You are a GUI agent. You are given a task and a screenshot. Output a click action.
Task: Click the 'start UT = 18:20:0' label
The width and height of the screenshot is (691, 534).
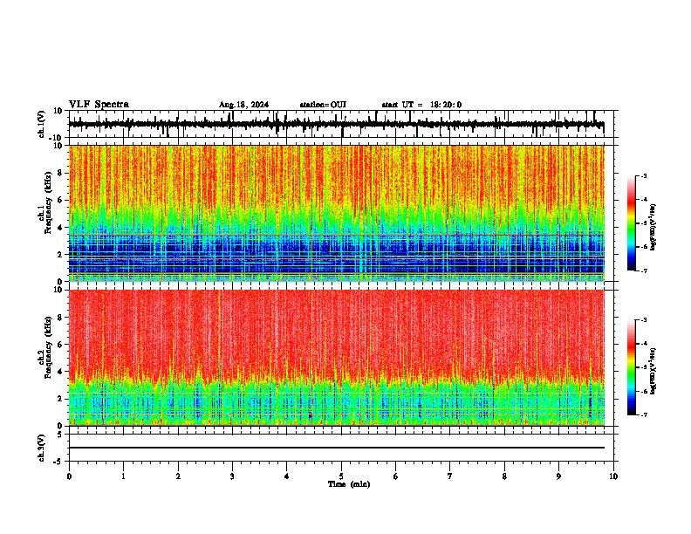(x=421, y=105)
